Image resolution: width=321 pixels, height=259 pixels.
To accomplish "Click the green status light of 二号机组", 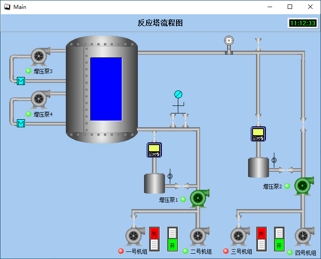I will tap(185, 251).
